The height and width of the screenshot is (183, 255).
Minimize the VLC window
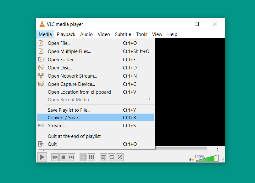click(179, 24)
